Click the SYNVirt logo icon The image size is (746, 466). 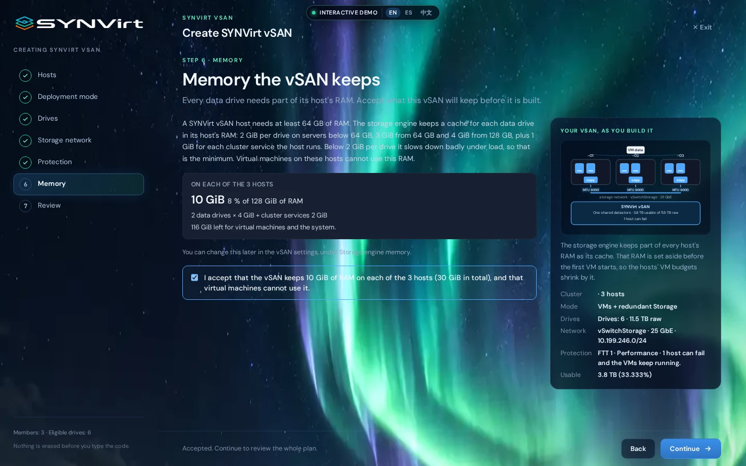[24, 23]
